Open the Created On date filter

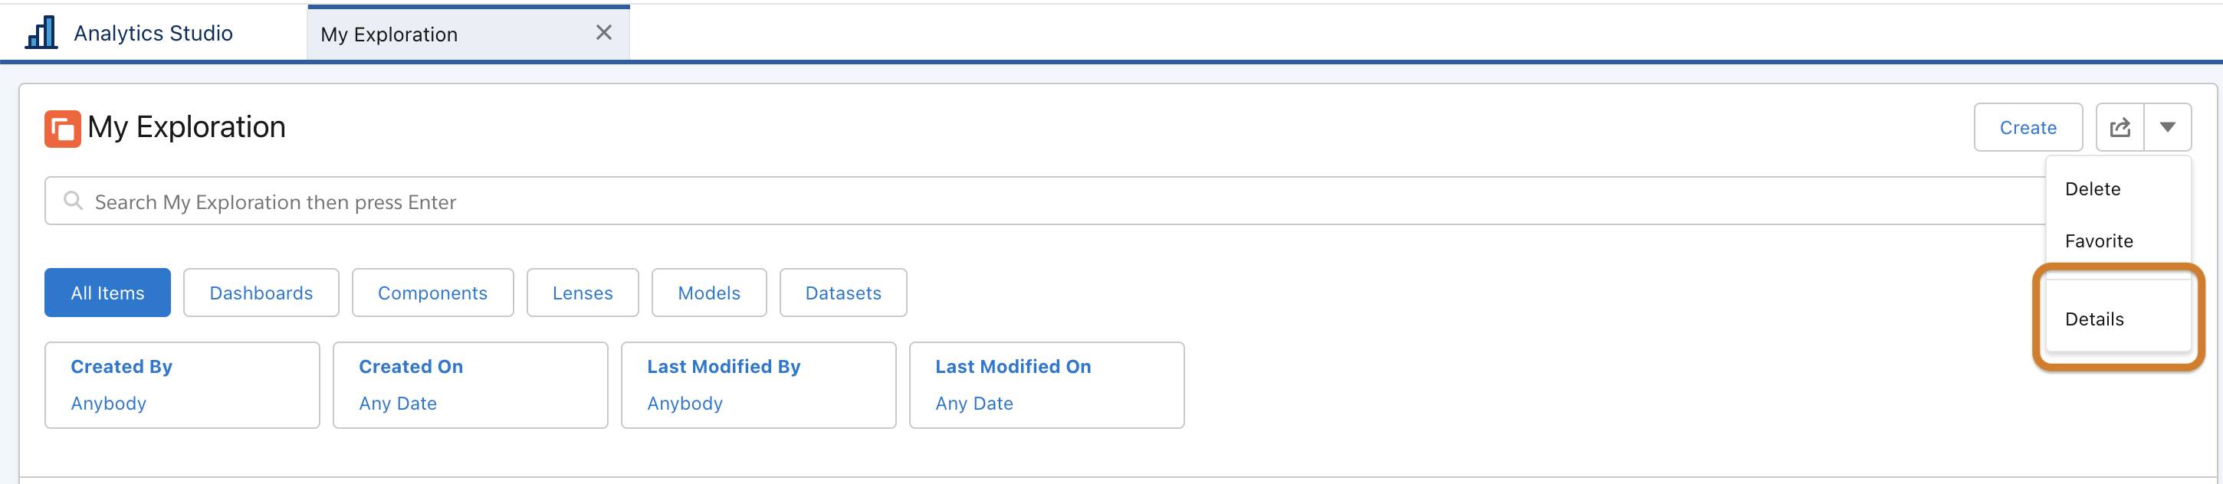coord(471,384)
